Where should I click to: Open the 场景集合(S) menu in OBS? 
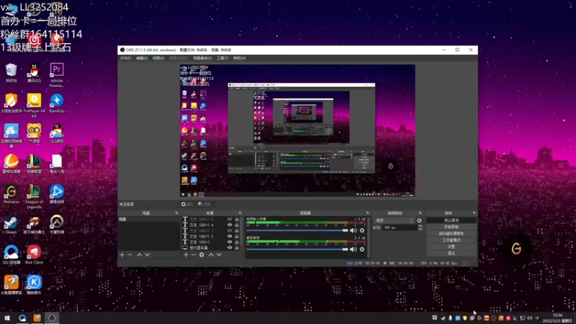coord(202,58)
